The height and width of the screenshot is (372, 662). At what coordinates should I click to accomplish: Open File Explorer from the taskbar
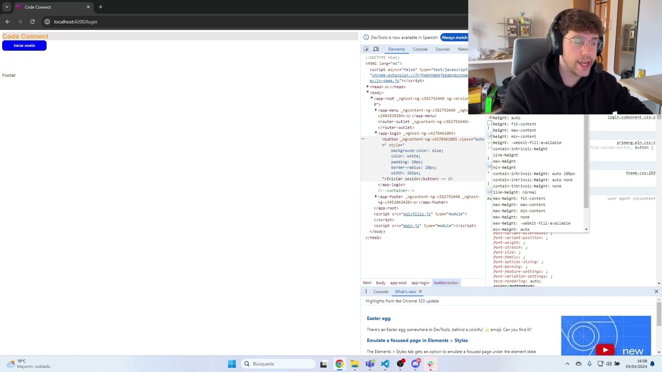(x=354, y=364)
